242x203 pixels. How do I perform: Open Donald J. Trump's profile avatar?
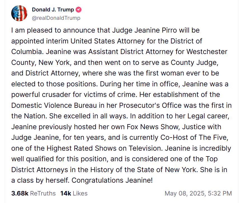(19, 13)
